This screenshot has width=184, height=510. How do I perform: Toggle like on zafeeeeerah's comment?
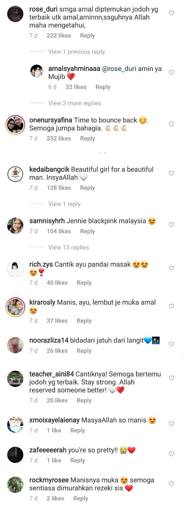point(171,454)
